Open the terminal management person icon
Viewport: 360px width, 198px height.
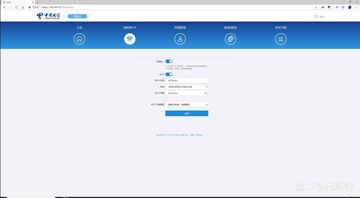[x=180, y=39]
